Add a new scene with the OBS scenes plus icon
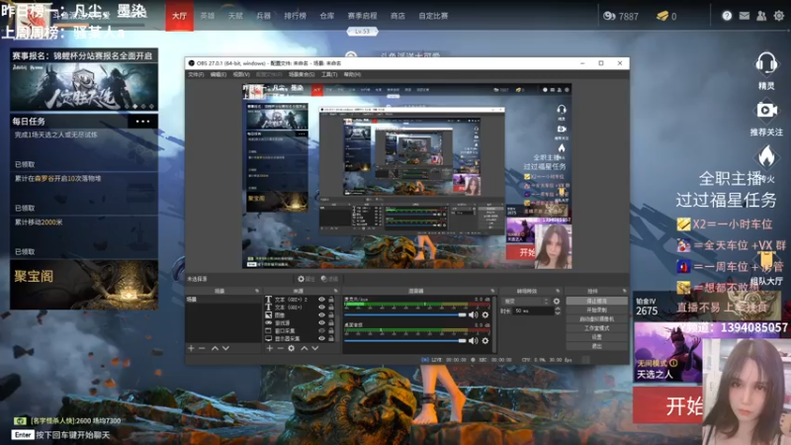The width and height of the screenshot is (791, 445). (x=191, y=348)
